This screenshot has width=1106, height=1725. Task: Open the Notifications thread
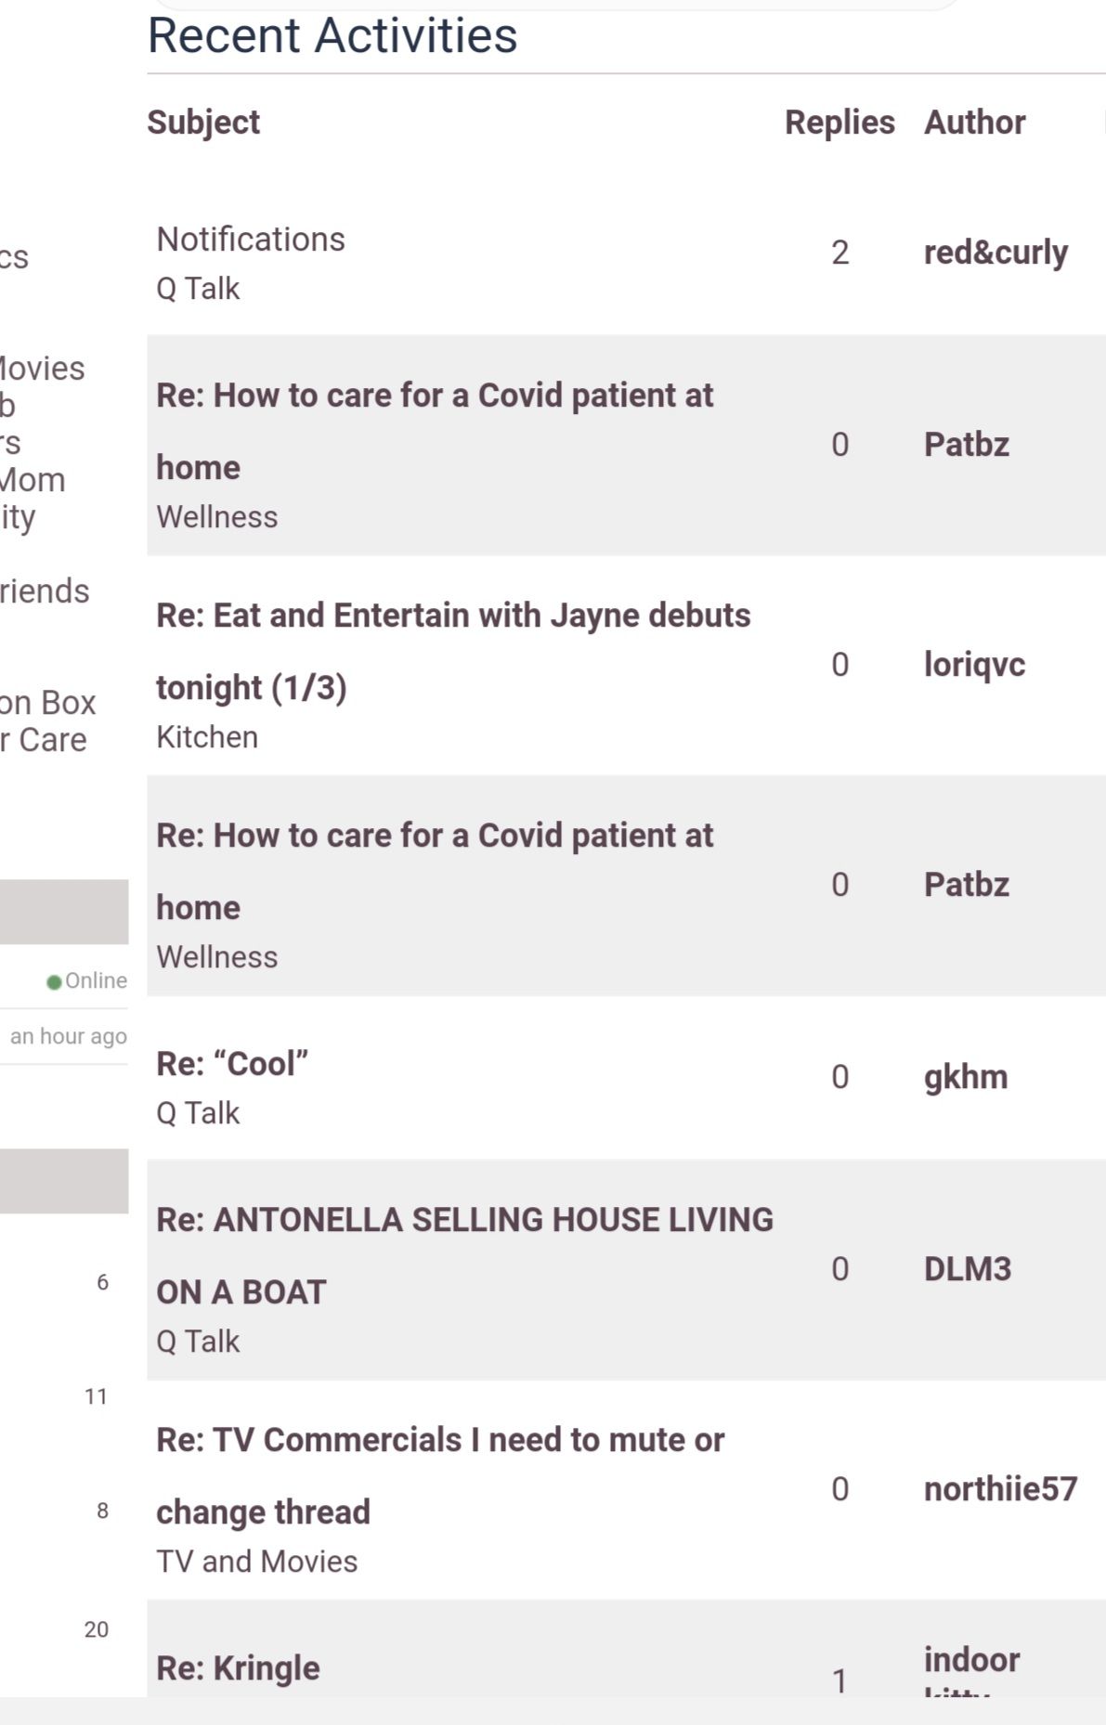[x=251, y=240]
